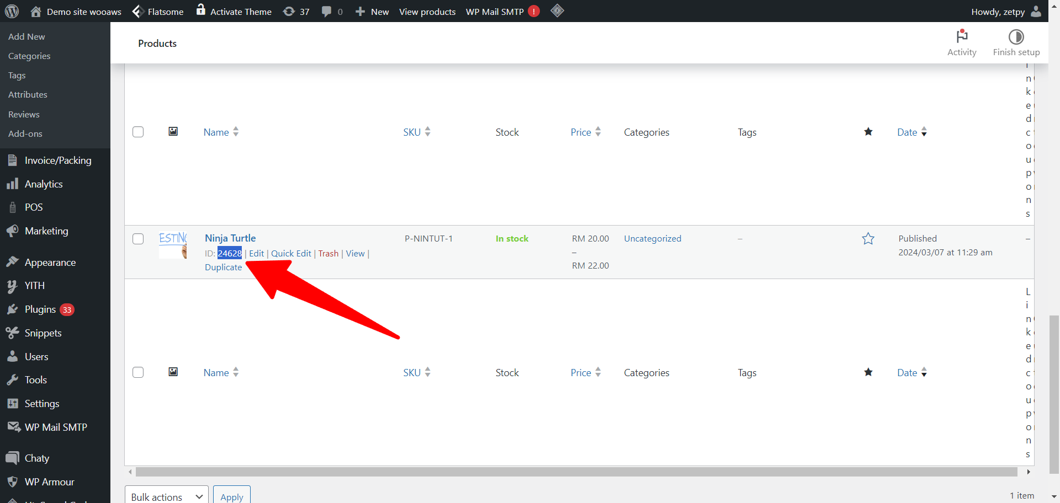The width and height of the screenshot is (1060, 503).
Task: Open Attributes in the sidebar
Action: tap(28, 94)
